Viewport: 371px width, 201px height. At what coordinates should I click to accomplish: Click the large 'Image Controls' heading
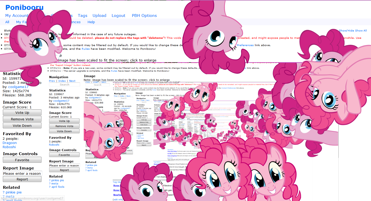(20, 154)
